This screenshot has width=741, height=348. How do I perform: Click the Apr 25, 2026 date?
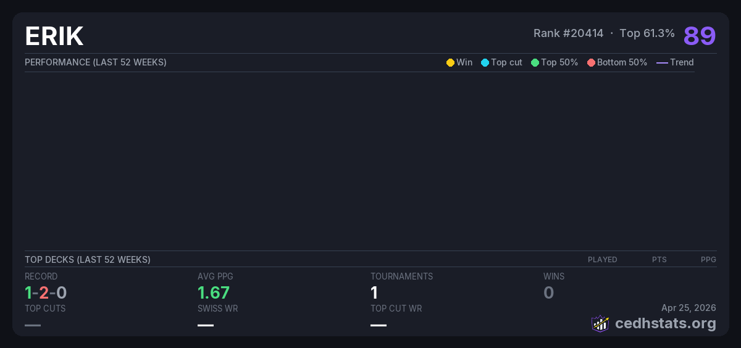click(x=688, y=308)
